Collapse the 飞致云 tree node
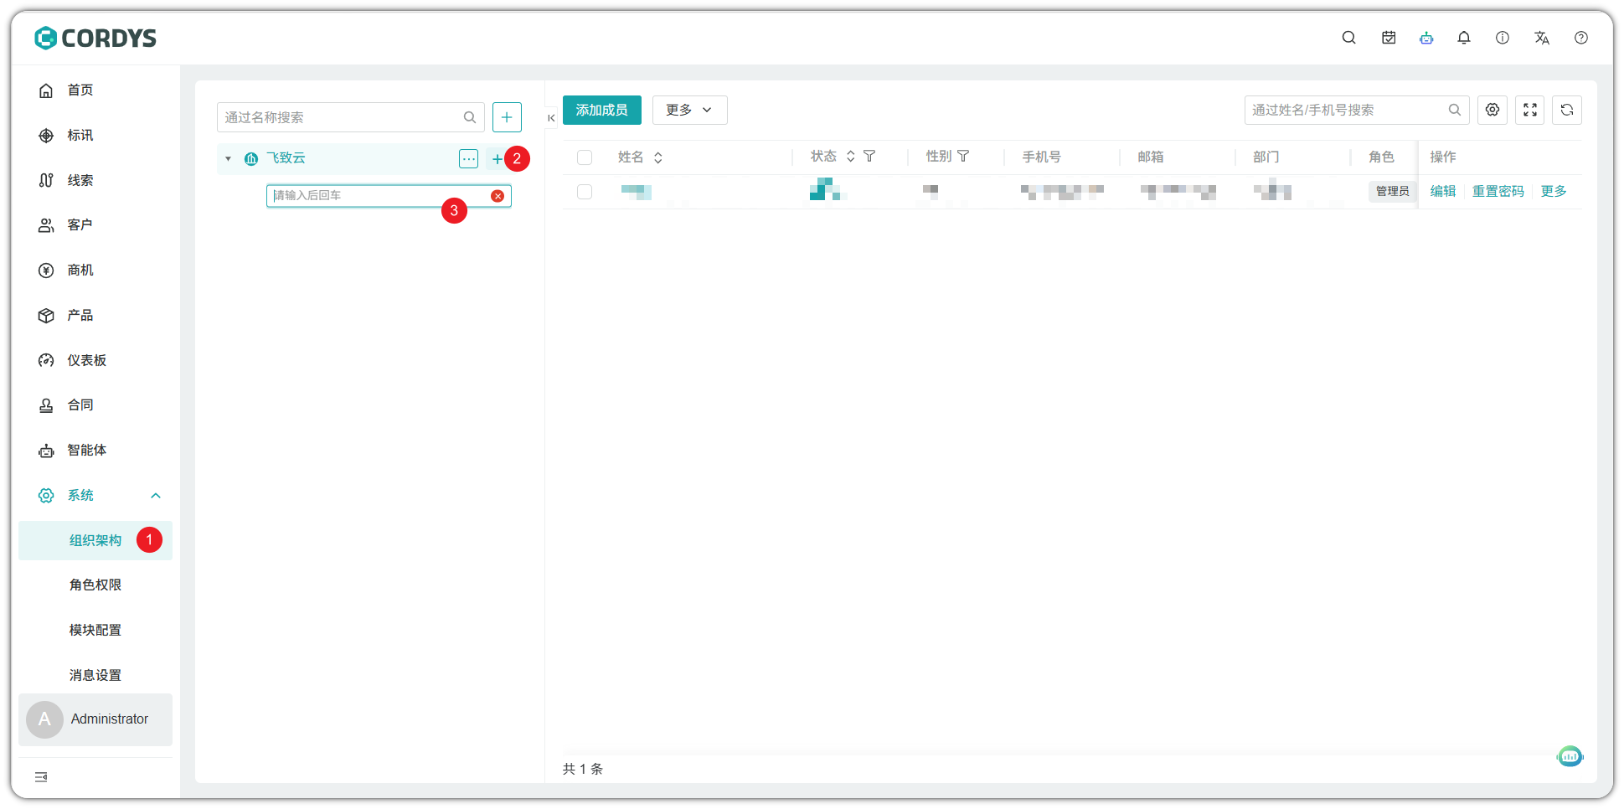 coord(228,158)
